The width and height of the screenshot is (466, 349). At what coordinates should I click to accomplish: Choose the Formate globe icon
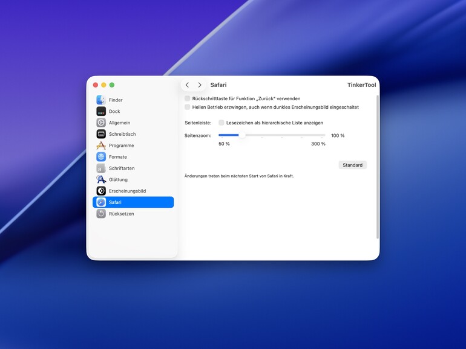click(x=101, y=156)
